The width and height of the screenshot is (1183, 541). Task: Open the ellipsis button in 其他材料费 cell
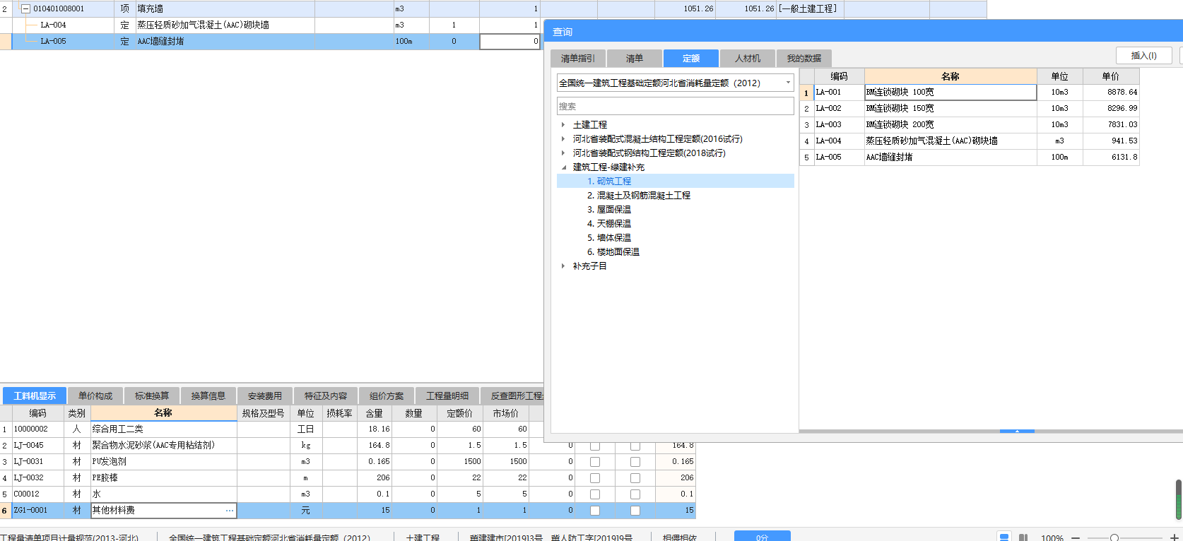[230, 511]
